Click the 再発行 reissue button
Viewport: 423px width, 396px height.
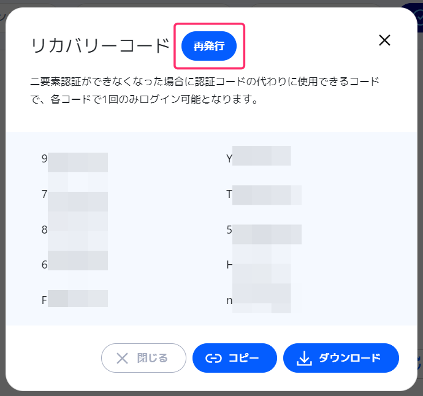coord(209,46)
